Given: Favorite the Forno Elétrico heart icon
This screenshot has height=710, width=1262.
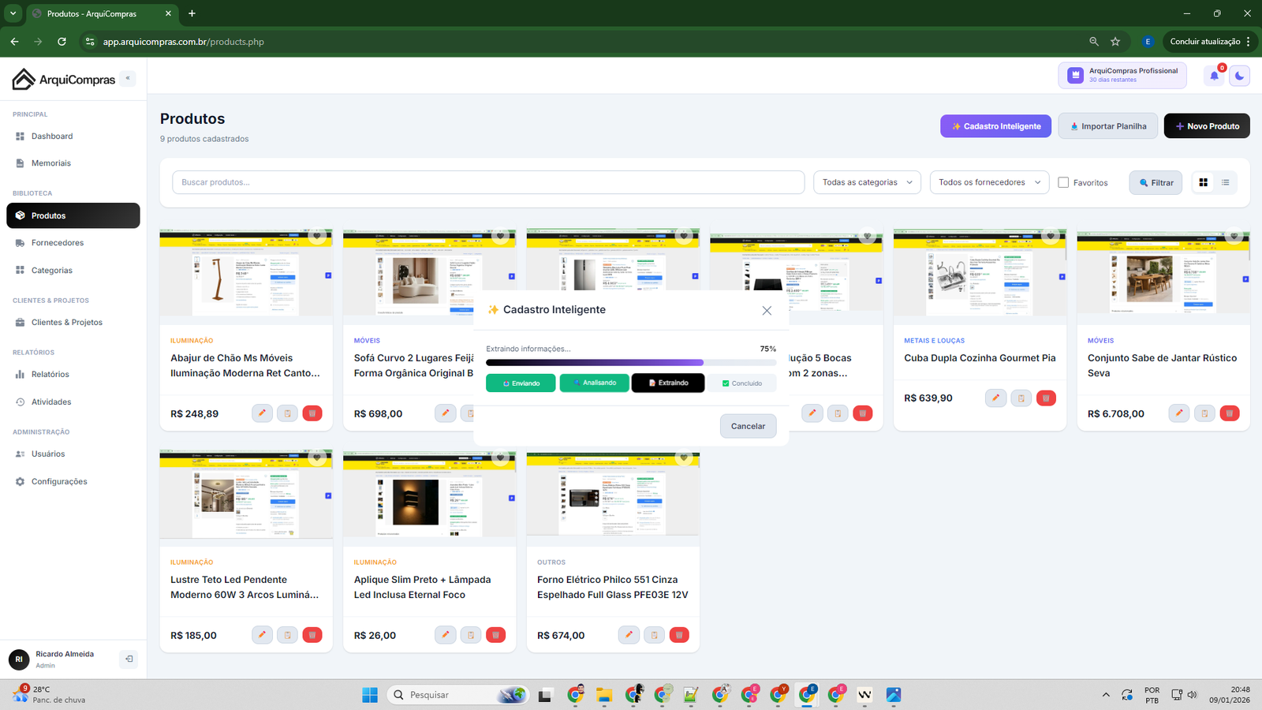Looking at the screenshot, I should point(684,458).
